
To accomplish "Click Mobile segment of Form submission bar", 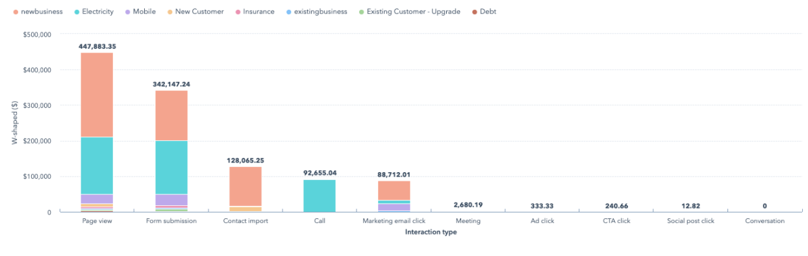I will (171, 200).
